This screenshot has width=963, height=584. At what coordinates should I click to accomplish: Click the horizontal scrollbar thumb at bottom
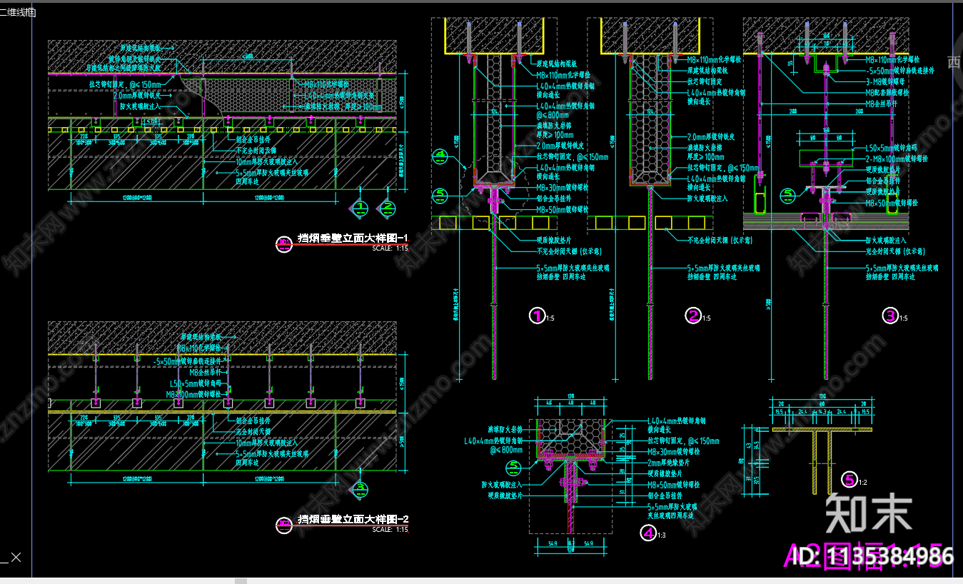pyautogui.click(x=241, y=580)
